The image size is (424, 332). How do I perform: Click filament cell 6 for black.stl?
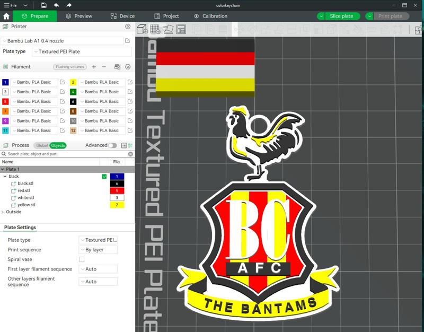(x=117, y=184)
